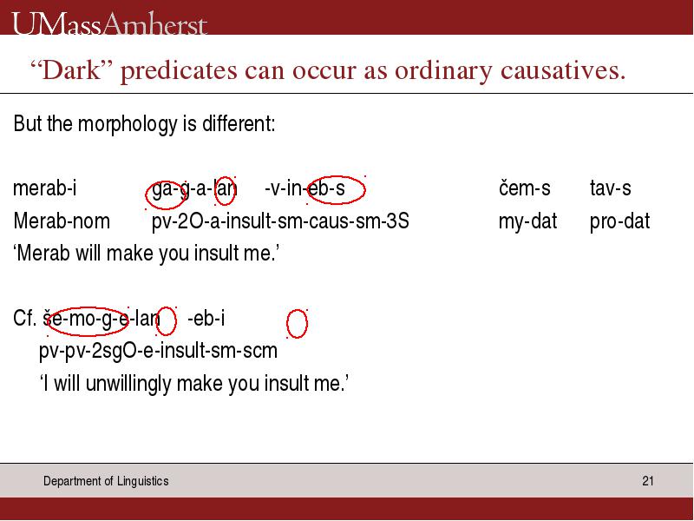
Task: Click the gloss "pv-pv-2sgO-e-insult-sm-scm"
Action: [158, 352]
